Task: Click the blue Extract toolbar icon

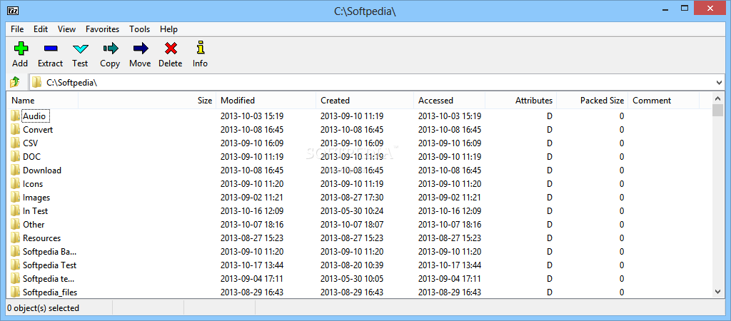Action: tap(51, 48)
